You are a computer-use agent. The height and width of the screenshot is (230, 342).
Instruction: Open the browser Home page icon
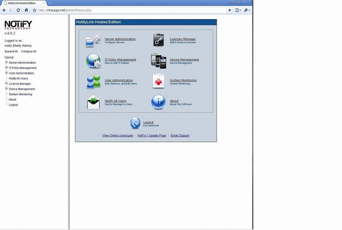pos(26,10)
